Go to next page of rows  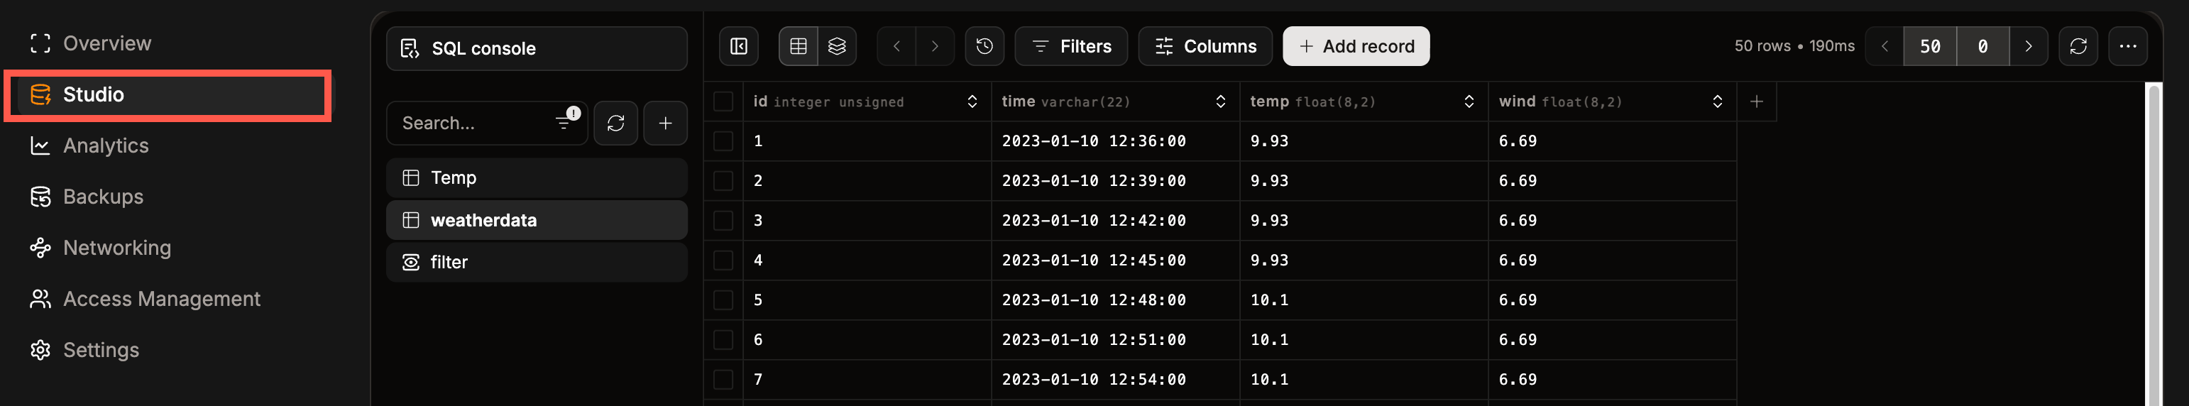tap(2029, 46)
